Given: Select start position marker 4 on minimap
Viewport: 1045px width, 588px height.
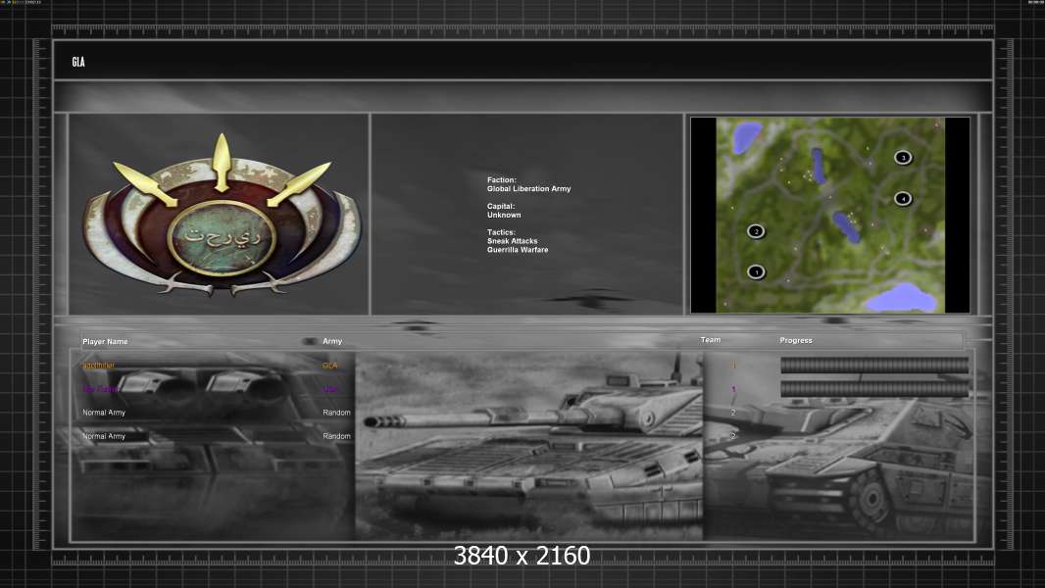Looking at the screenshot, I should click(x=903, y=198).
